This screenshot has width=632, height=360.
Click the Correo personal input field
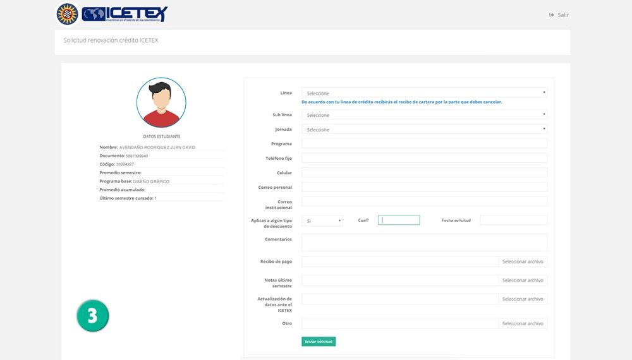[x=424, y=187]
